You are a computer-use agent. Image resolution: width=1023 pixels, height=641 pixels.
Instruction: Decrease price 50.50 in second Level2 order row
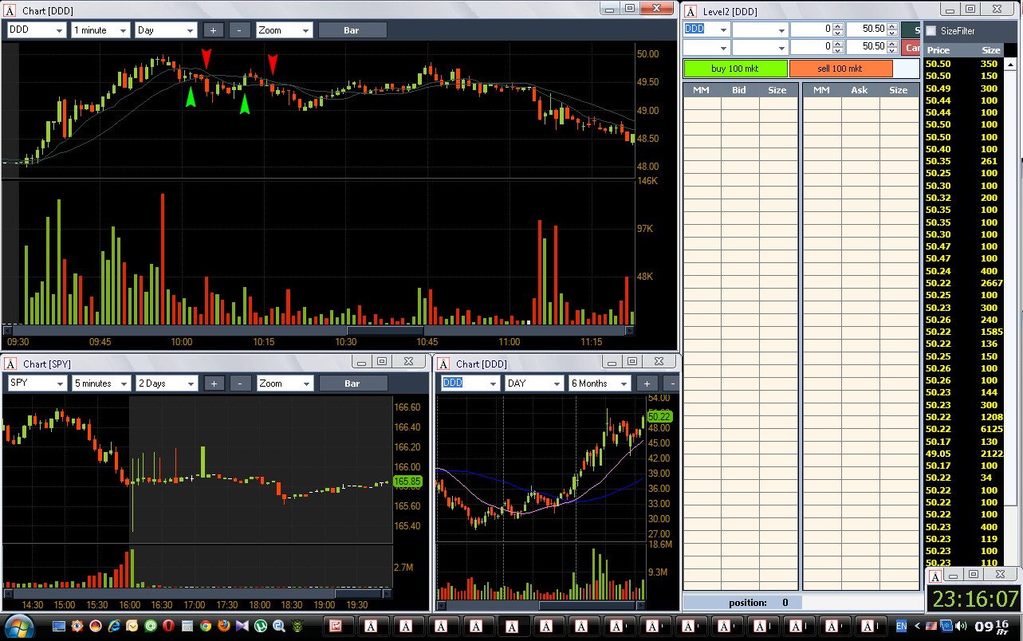(x=891, y=50)
